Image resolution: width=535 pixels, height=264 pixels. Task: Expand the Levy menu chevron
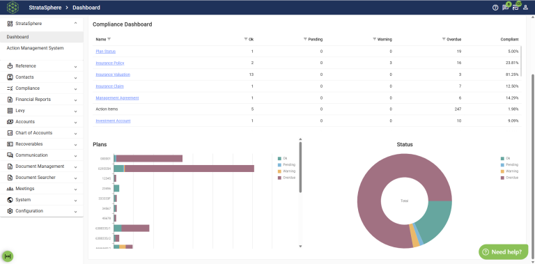coord(75,111)
